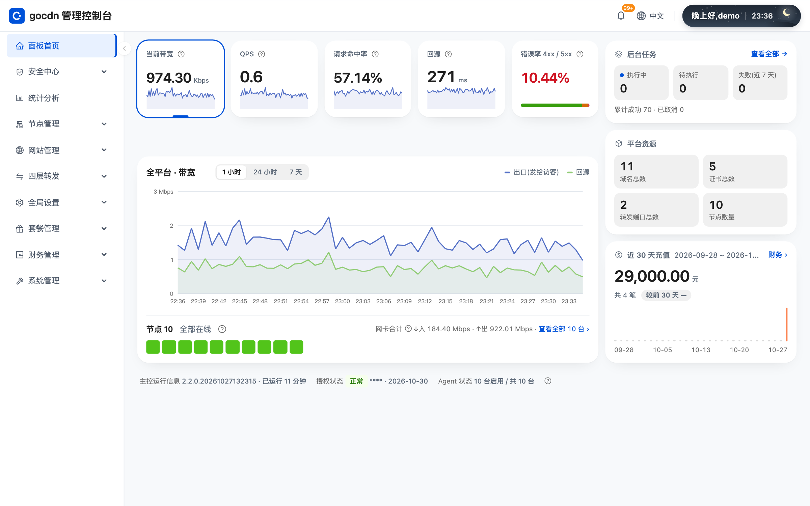Expand 网站管理 menu
The width and height of the screenshot is (810, 506).
[61, 150]
